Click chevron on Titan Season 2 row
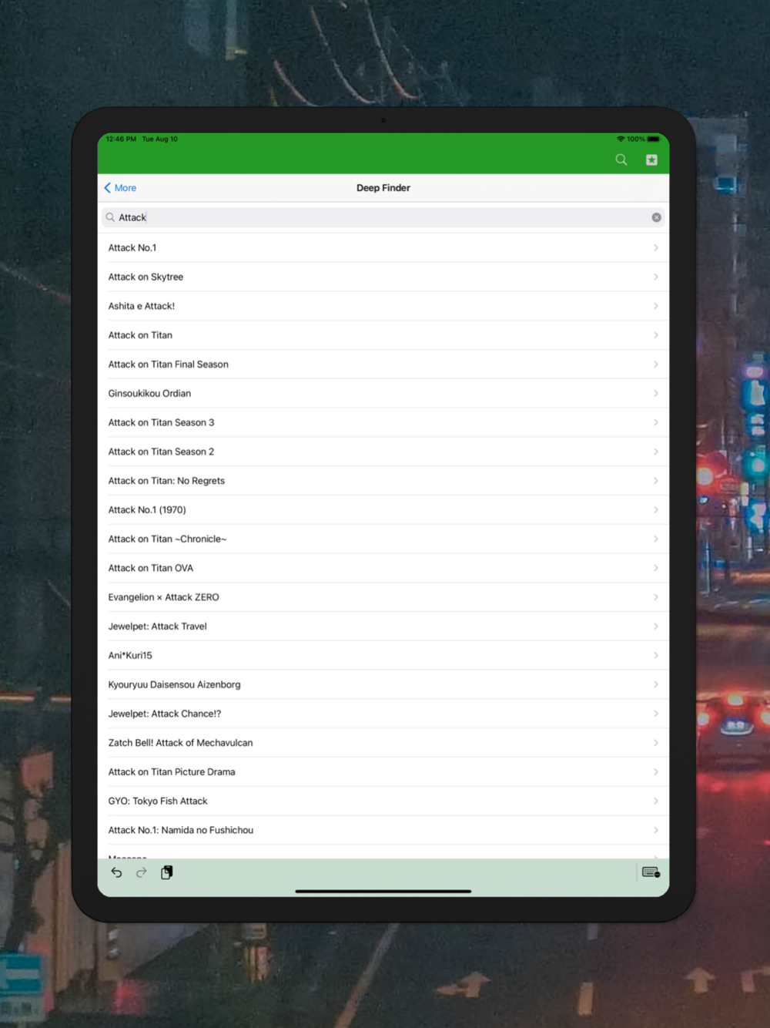The height and width of the screenshot is (1028, 770). 656,452
